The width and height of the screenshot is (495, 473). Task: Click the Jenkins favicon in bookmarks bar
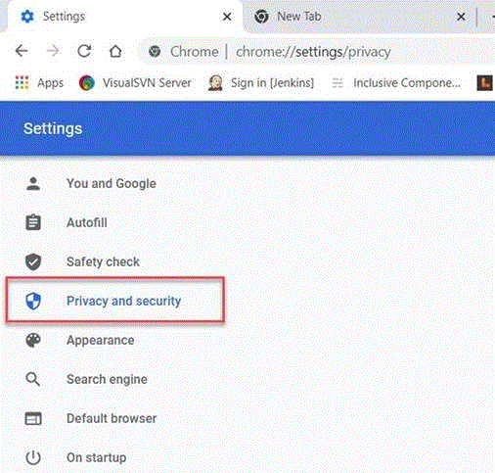coord(215,82)
